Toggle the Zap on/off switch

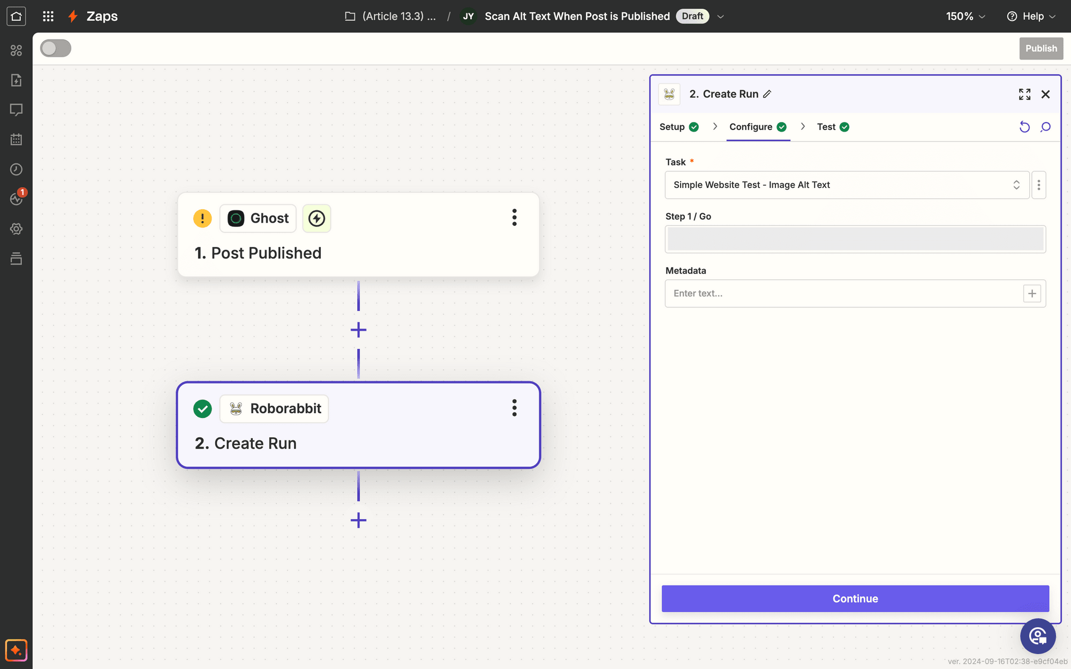tap(56, 48)
